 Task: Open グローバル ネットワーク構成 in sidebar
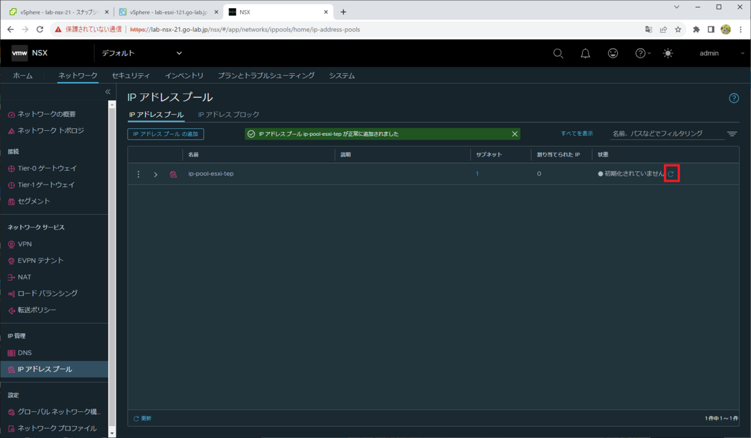(54, 412)
